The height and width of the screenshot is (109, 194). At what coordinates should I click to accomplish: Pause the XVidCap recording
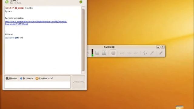104,53
